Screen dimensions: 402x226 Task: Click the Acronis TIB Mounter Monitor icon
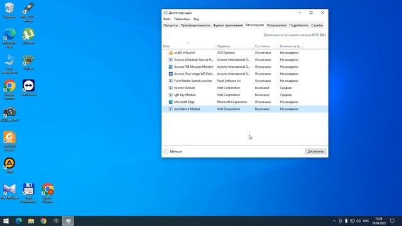point(170,67)
